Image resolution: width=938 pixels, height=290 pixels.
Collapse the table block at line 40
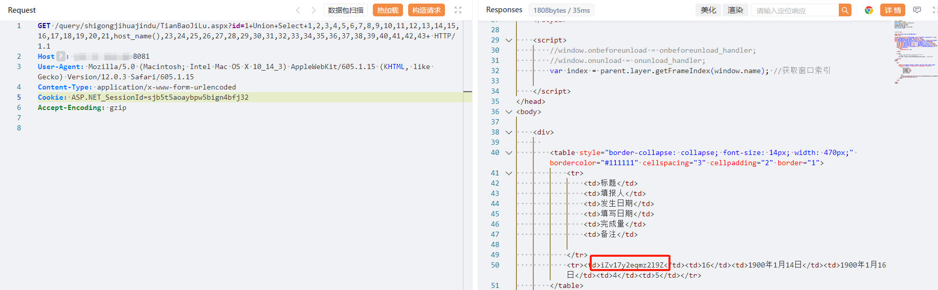point(509,152)
